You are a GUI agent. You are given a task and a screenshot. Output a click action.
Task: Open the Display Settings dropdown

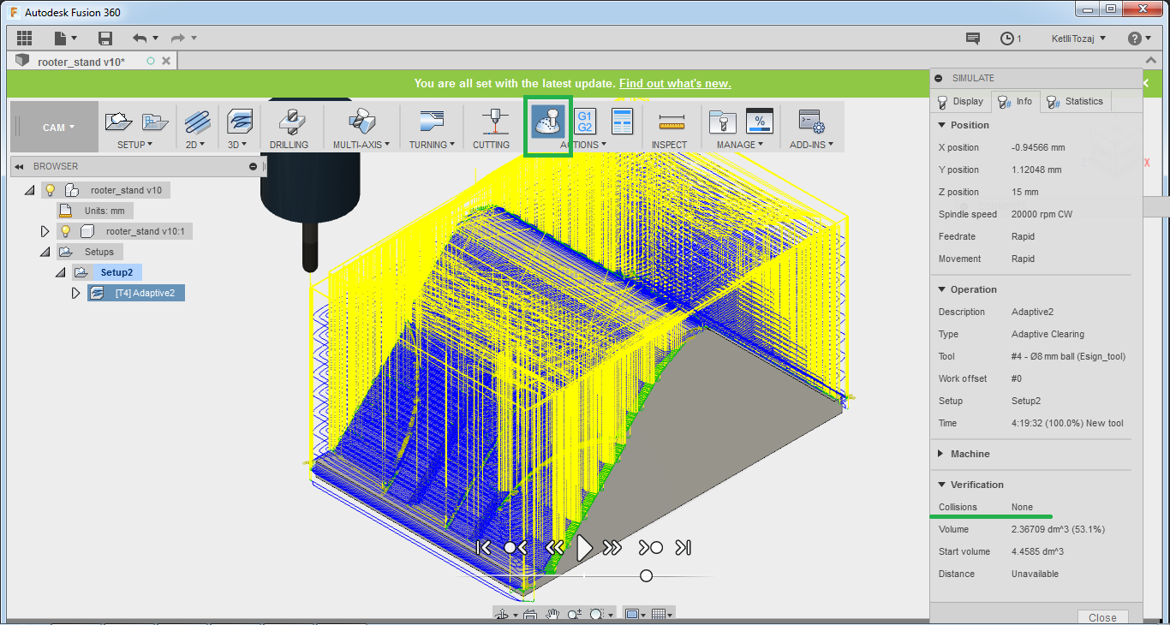(634, 614)
